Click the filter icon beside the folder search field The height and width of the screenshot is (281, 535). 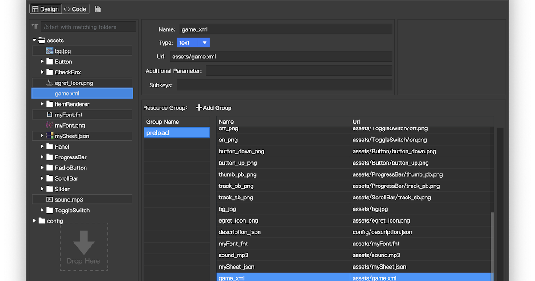(x=34, y=26)
